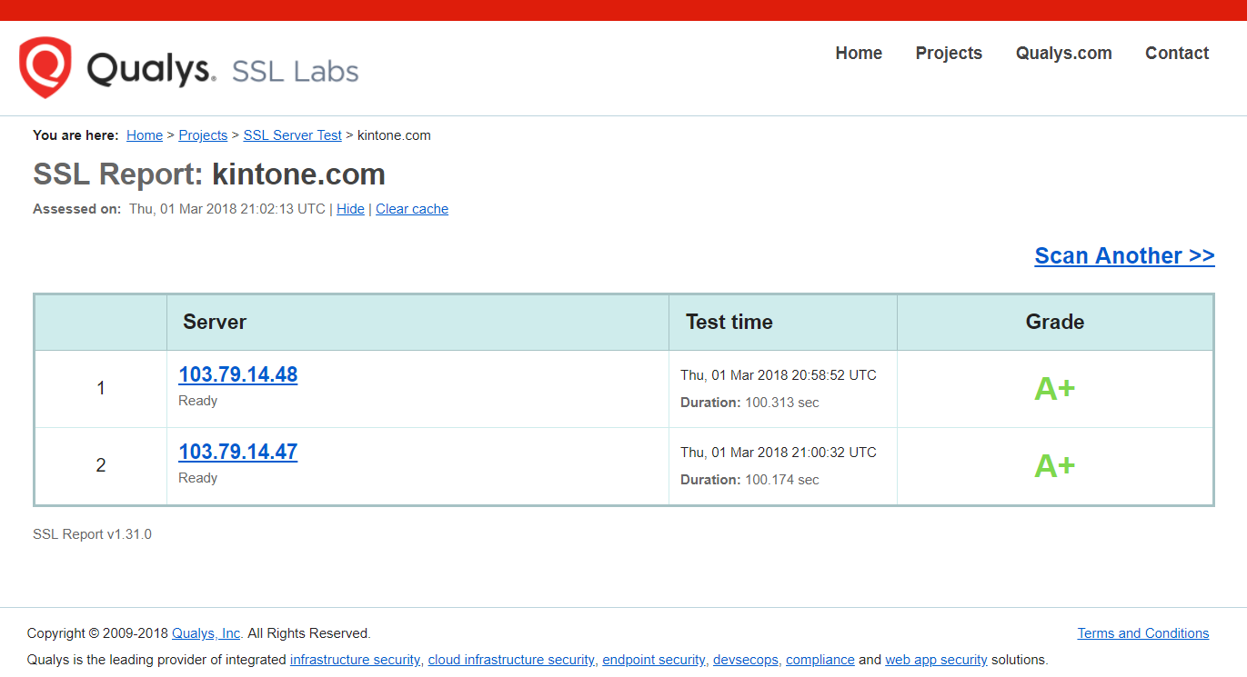Click the Qualys shield logo

tap(45, 68)
